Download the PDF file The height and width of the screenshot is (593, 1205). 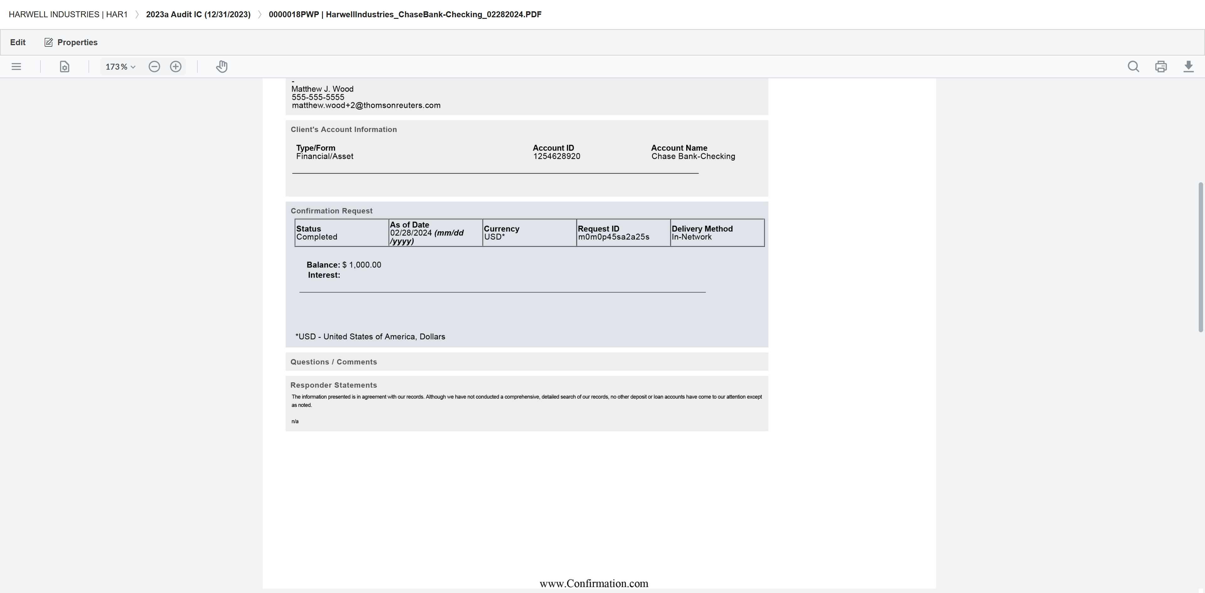tap(1188, 67)
